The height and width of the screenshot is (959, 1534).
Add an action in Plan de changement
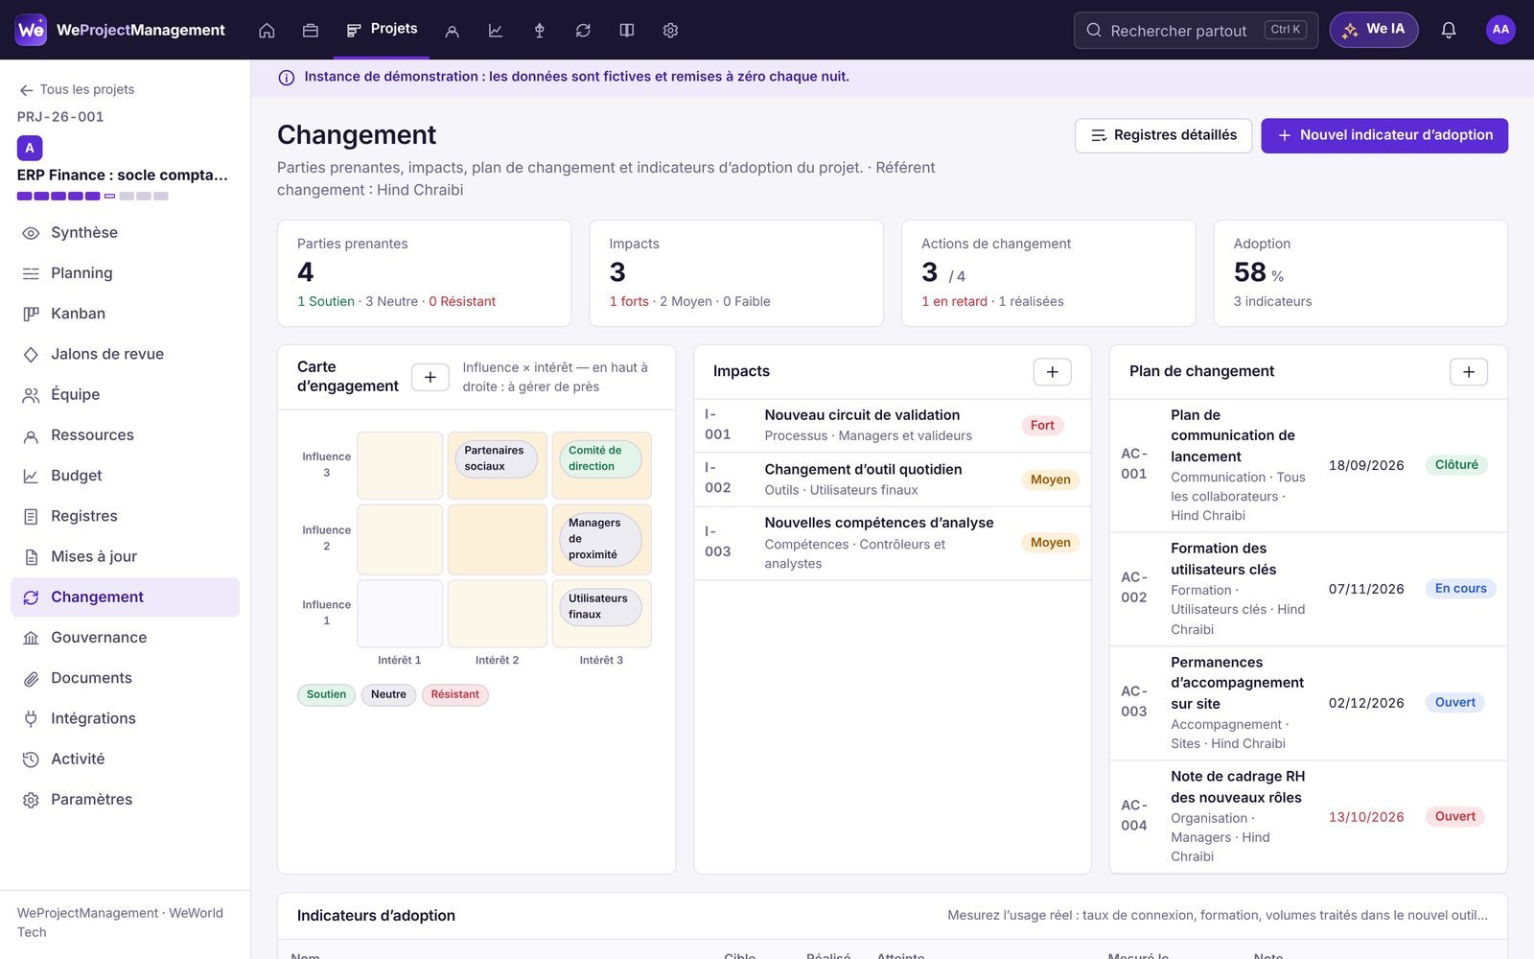click(1469, 372)
